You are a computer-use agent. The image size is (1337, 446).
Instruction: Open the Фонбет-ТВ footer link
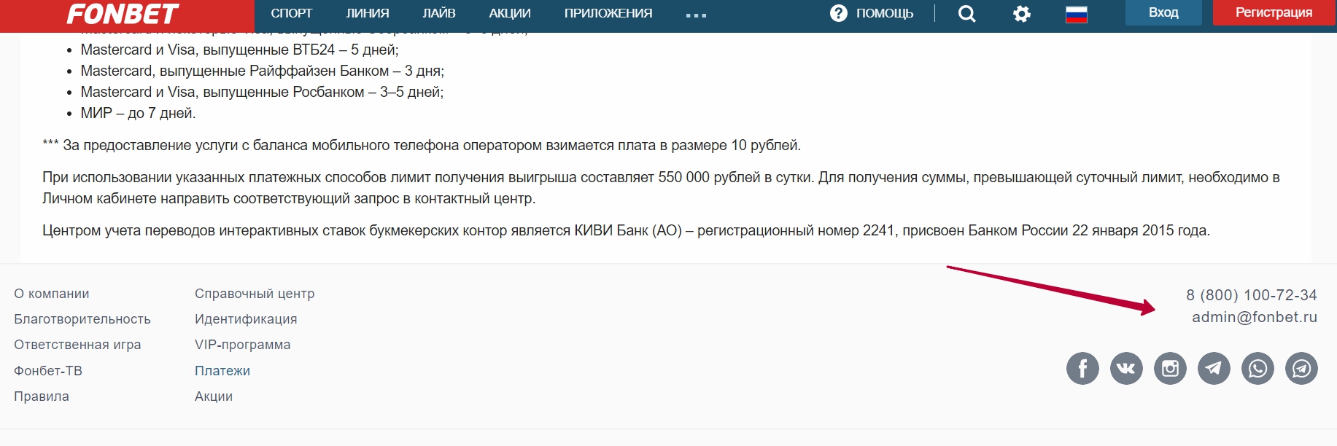tap(48, 371)
